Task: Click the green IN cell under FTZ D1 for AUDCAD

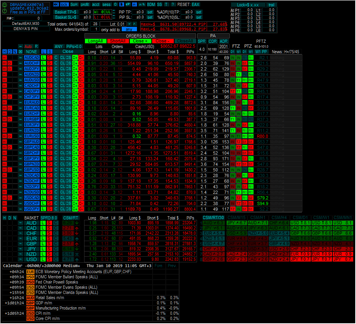Action: (233, 58)
